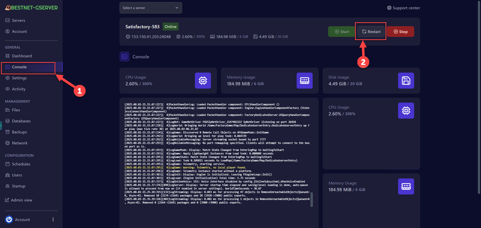This screenshot has width=481, height=228.
Task: Click the BESTNET-GSERVER logo
Action: [x=31, y=8]
